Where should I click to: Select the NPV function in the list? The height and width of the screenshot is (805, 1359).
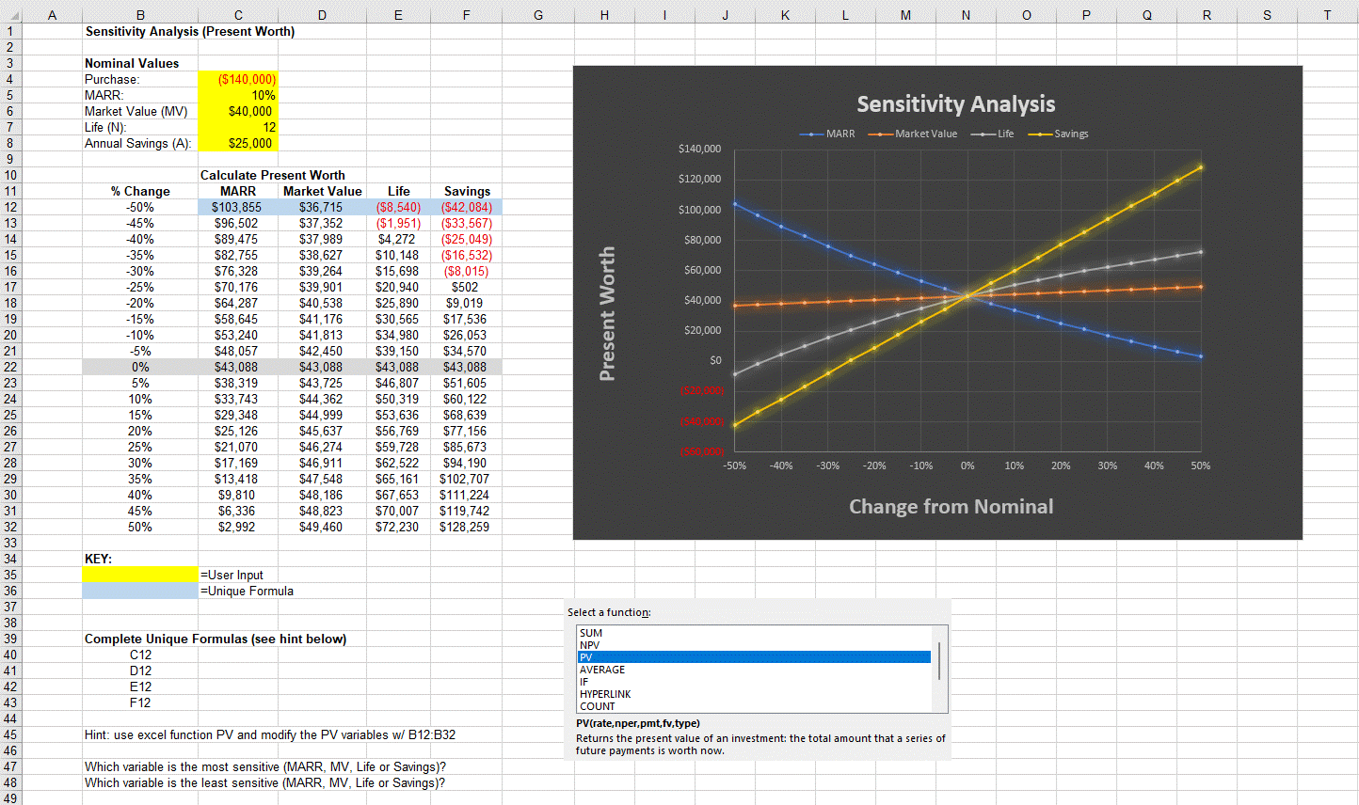coord(590,645)
